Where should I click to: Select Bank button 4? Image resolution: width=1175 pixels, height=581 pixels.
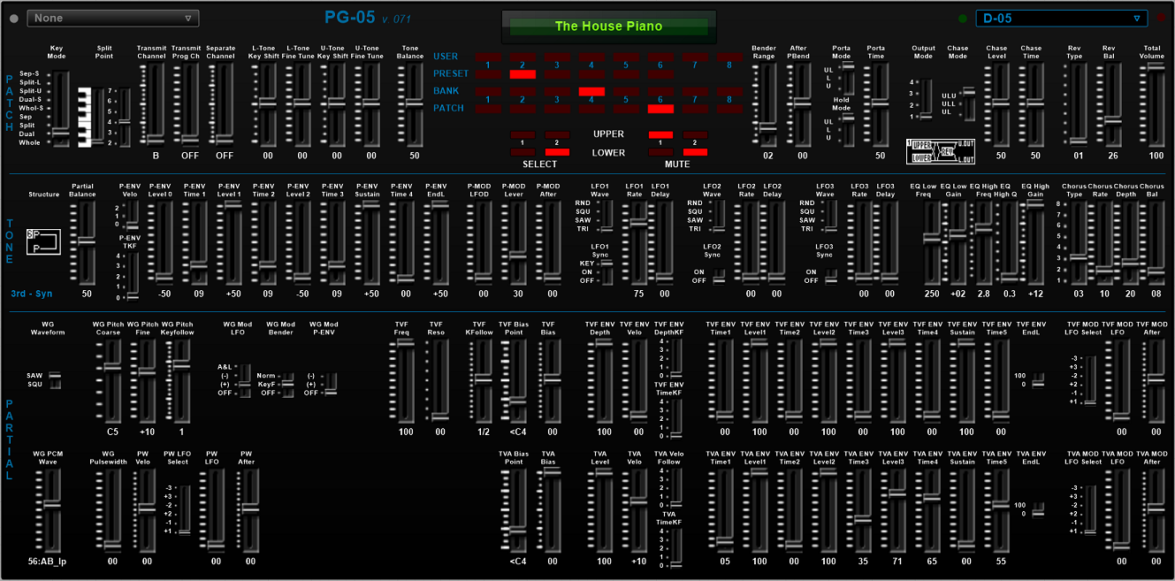[x=591, y=91]
